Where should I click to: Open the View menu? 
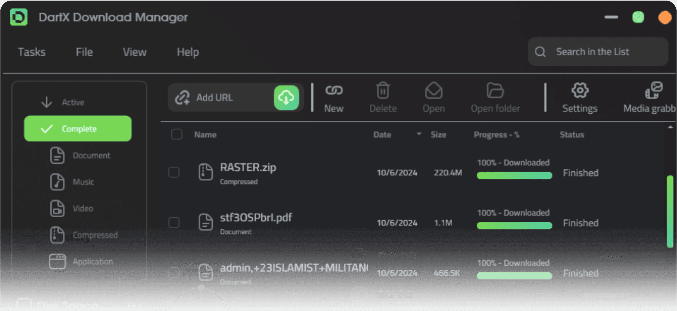click(x=134, y=52)
